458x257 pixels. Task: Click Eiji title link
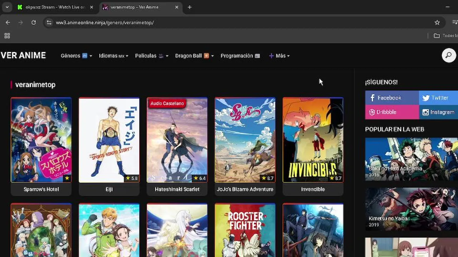point(109,189)
